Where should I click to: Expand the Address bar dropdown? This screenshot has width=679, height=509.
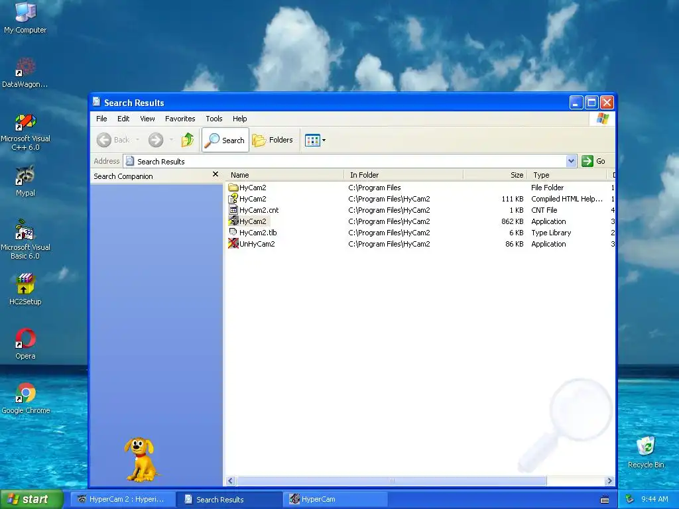click(x=571, y=161)
